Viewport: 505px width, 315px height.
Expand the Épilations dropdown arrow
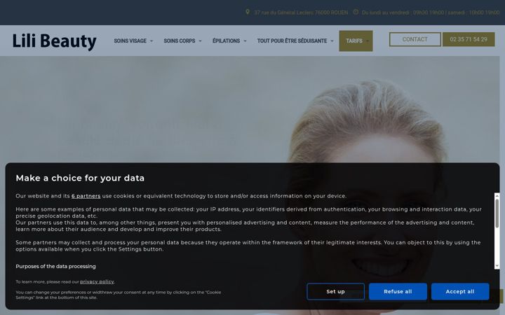click(x=245, y=41)
